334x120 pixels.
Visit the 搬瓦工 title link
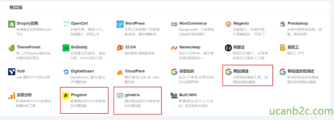(293, 47)
